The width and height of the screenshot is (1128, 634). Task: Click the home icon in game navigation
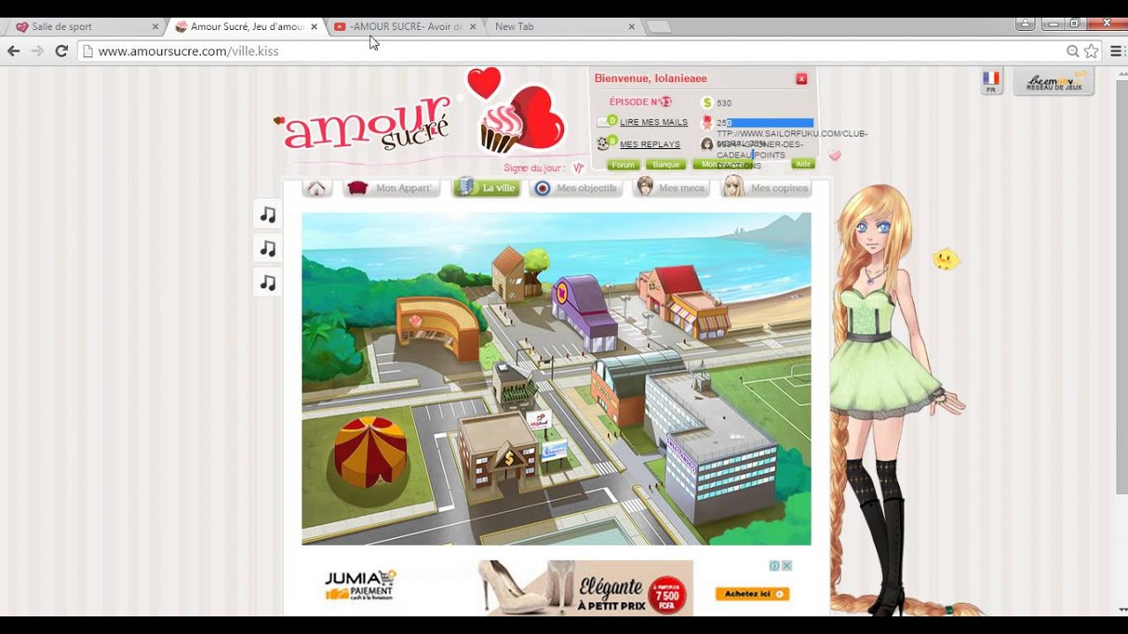click(316, 188)
